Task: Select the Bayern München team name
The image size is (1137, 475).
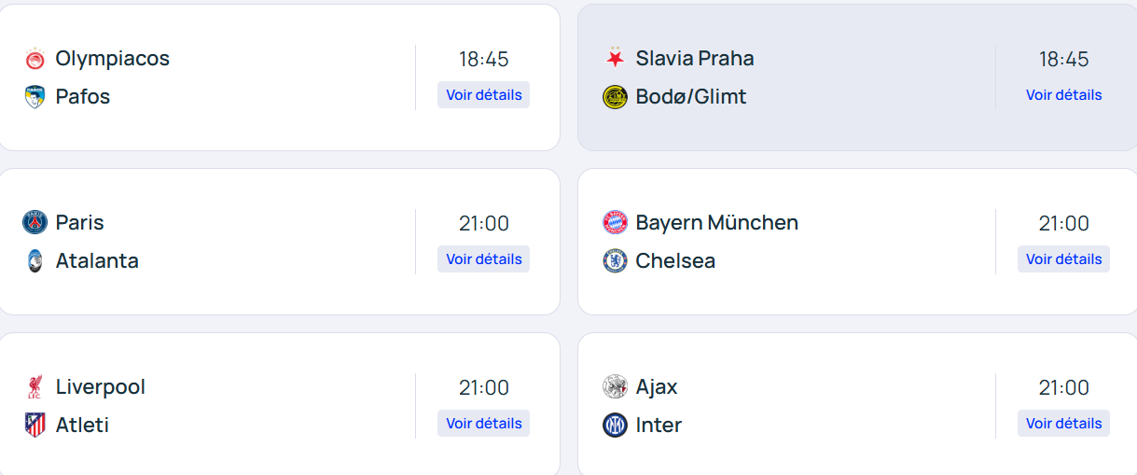Action: point(716,223)
